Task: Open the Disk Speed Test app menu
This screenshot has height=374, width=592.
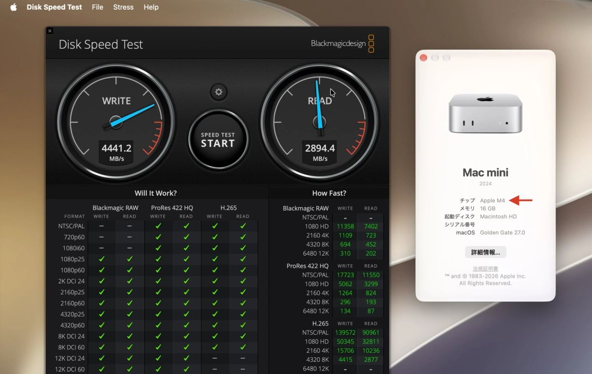Action: [54, 7]
